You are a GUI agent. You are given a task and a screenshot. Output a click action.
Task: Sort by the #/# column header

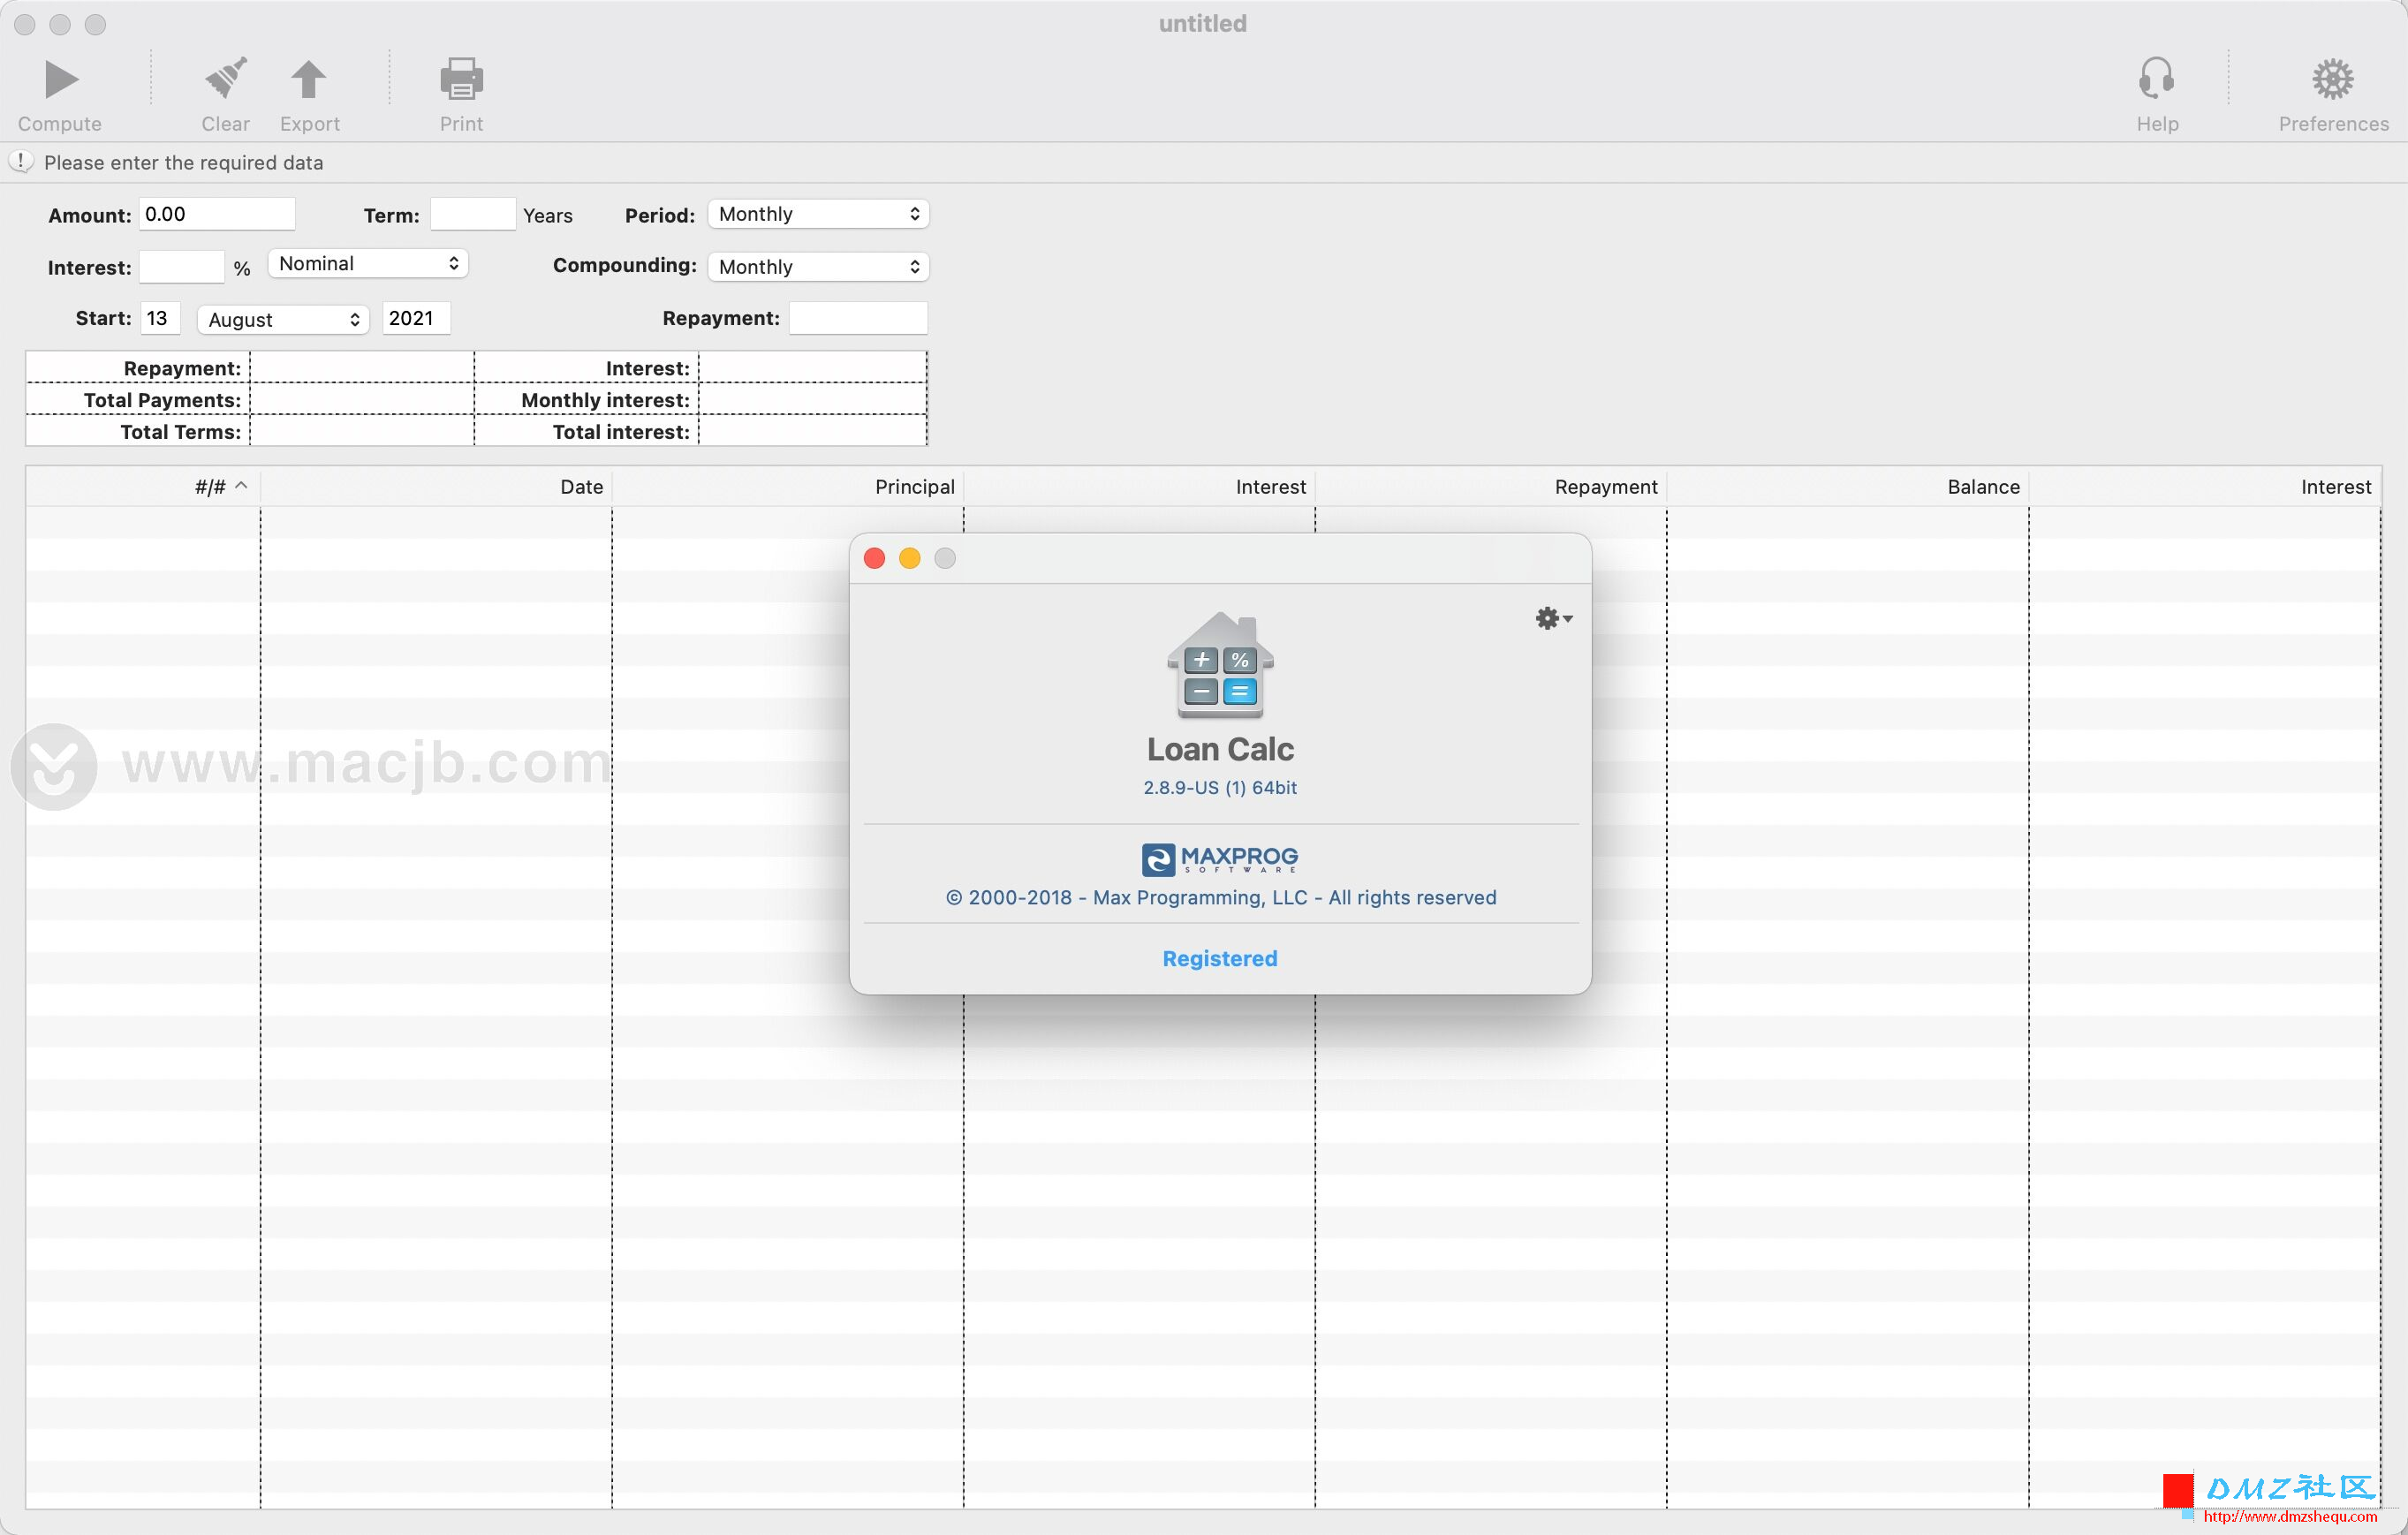(x=143, y=487)
